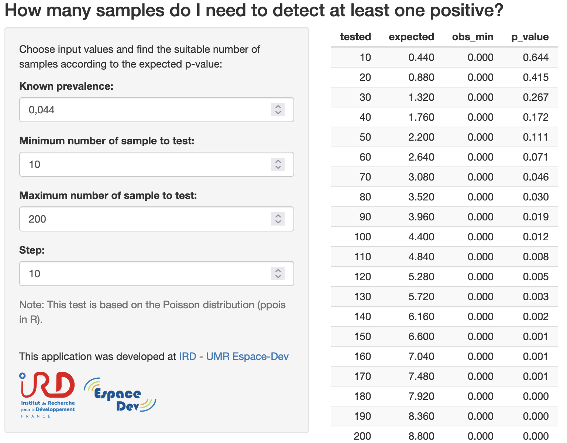Click the Maximum number of sample field
The width and height of the screenshot is (567, 443).
pyautogui.click(x=157, y=219)
